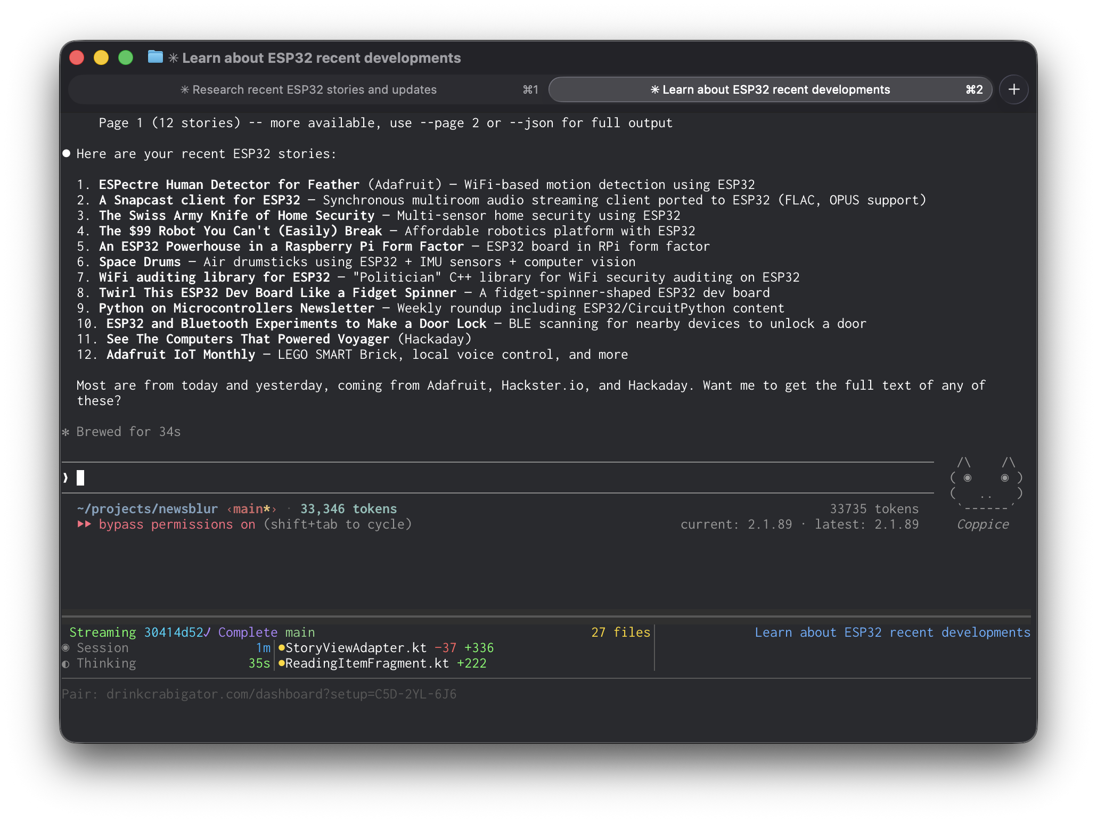Click the asterisk next to Brewed for 34s
1097x822 pixels.
[x=66, y=432]
